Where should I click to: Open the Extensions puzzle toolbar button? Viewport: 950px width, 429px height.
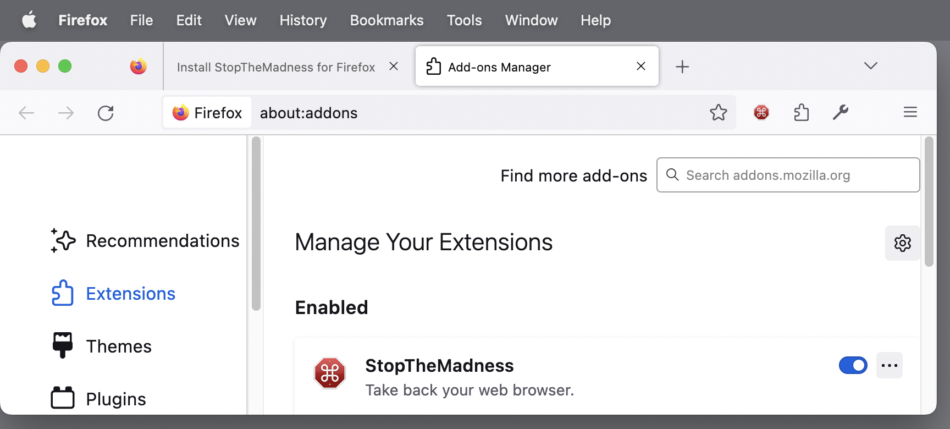coord(801,113)
